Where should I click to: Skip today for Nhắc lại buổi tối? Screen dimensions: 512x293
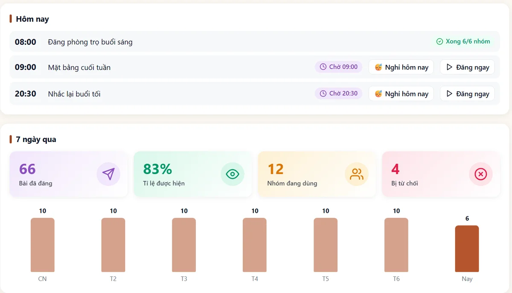[x=401, y=93]
